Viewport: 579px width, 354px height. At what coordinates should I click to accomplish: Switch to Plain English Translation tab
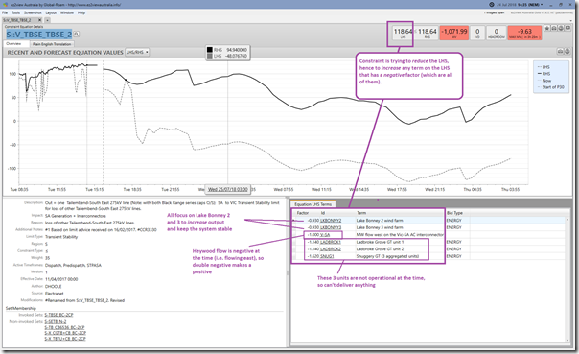[52, 44]
